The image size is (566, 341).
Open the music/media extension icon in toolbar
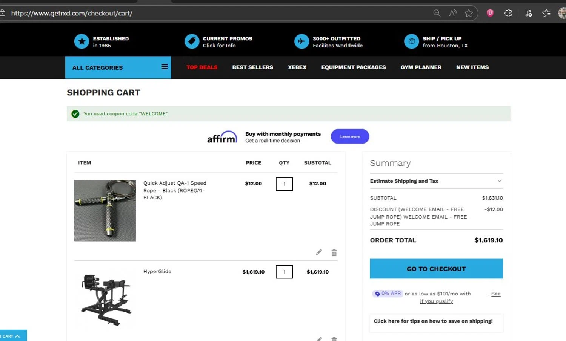coord(529,13)
